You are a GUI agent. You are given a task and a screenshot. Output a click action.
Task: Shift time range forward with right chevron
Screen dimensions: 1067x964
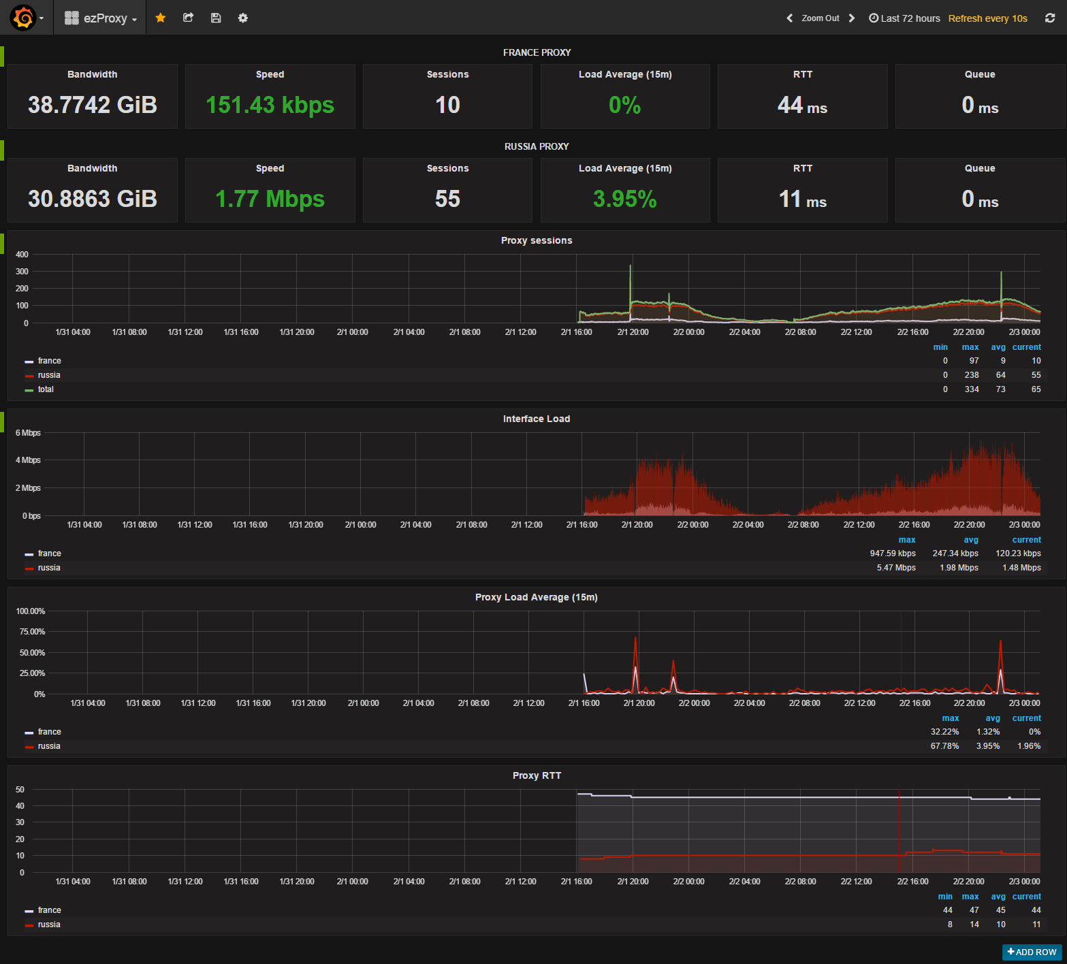851,18
